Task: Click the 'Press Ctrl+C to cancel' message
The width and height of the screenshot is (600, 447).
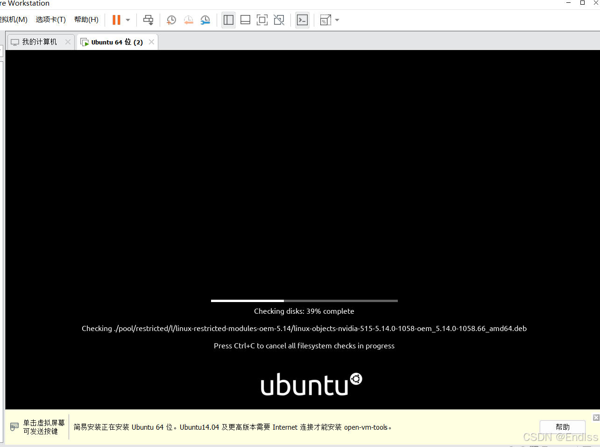Action: [304, 346]
